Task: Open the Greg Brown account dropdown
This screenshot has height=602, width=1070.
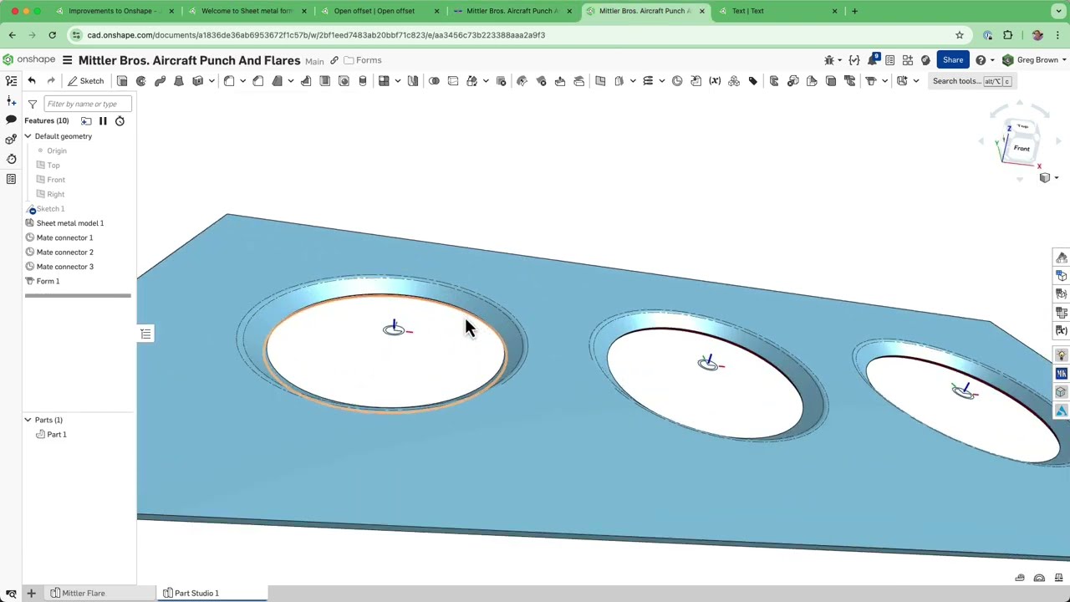Action: tap(1035, 60)
